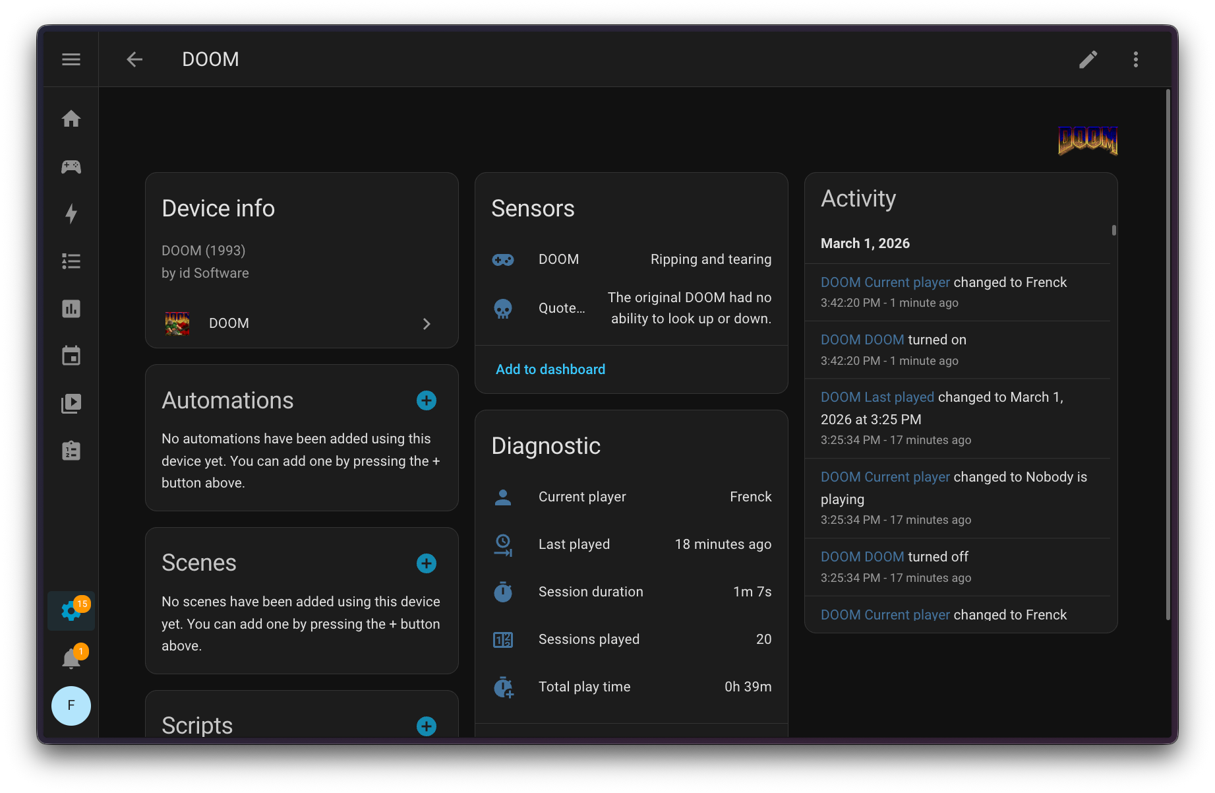Viewport: 1215px width, 793px height.
Task: Open the Logbook from the sidebar
Action: (71, 261)
